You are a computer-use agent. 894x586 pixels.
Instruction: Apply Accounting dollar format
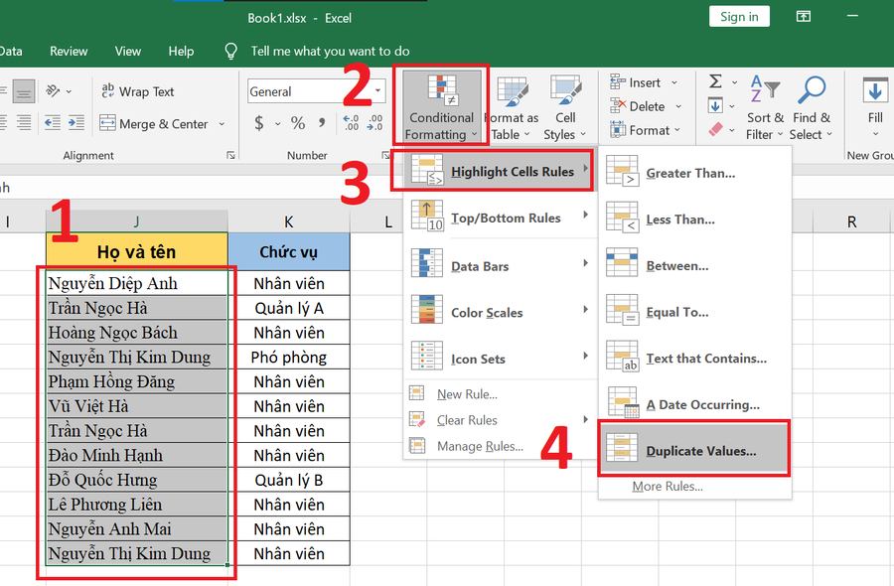[x=259, y=123]
